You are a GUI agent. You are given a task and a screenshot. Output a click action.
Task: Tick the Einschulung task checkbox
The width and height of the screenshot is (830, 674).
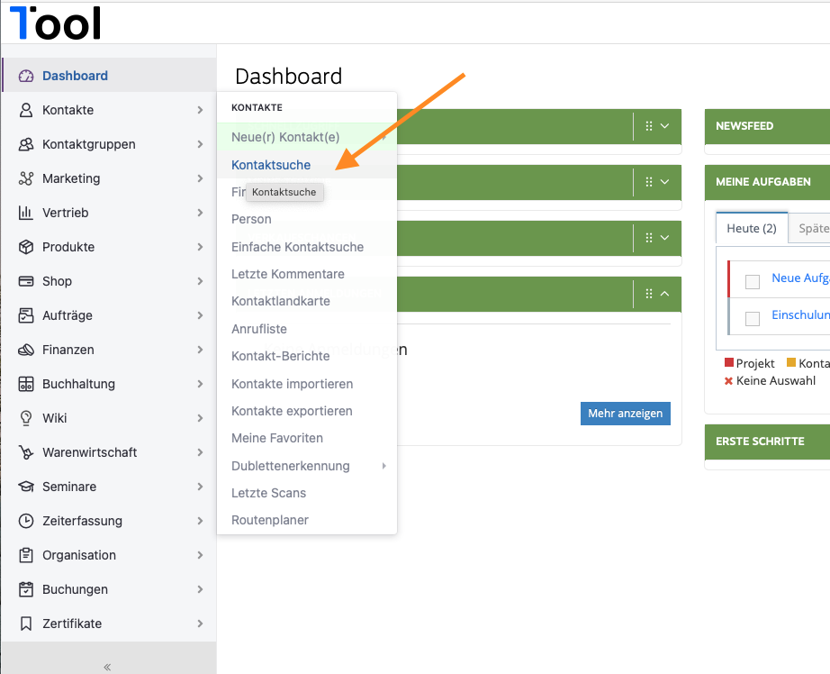pos(753,318)
